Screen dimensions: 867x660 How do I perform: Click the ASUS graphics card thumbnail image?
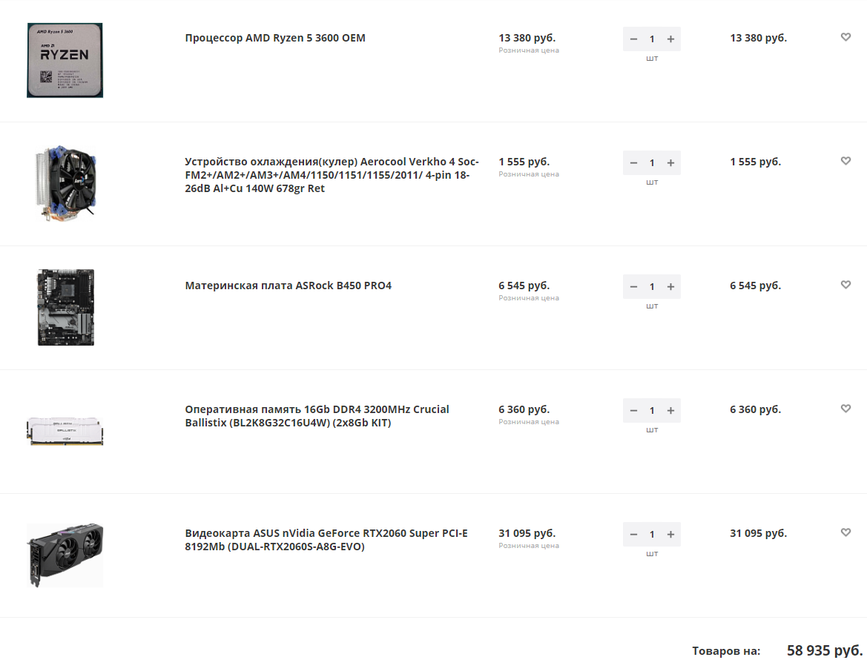[65, 555]
